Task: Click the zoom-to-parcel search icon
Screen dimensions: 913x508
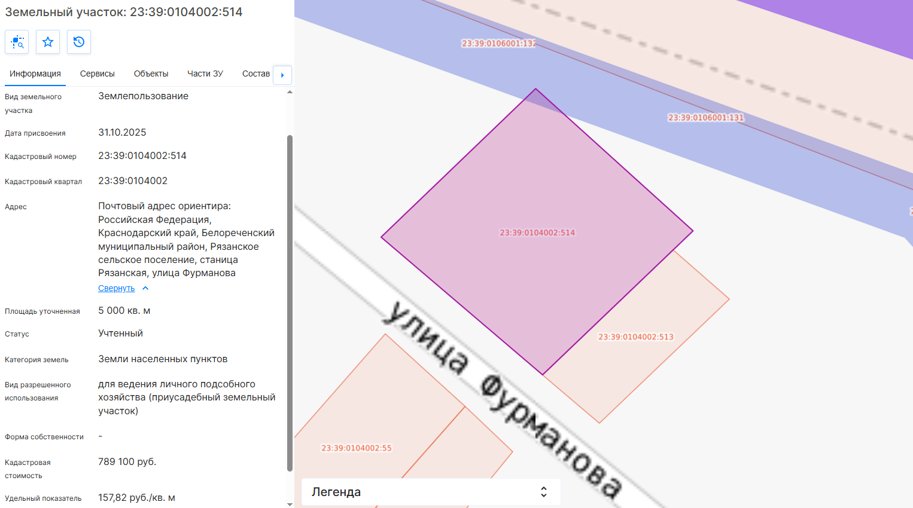Action: click(17, 42)
